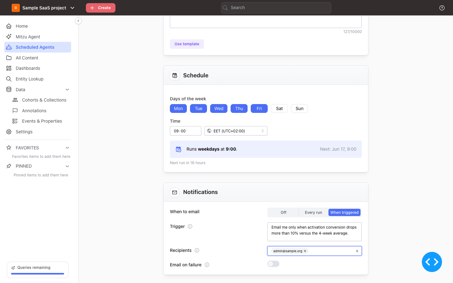
Task: Enable the Email on failure switch
Action: 273,264
